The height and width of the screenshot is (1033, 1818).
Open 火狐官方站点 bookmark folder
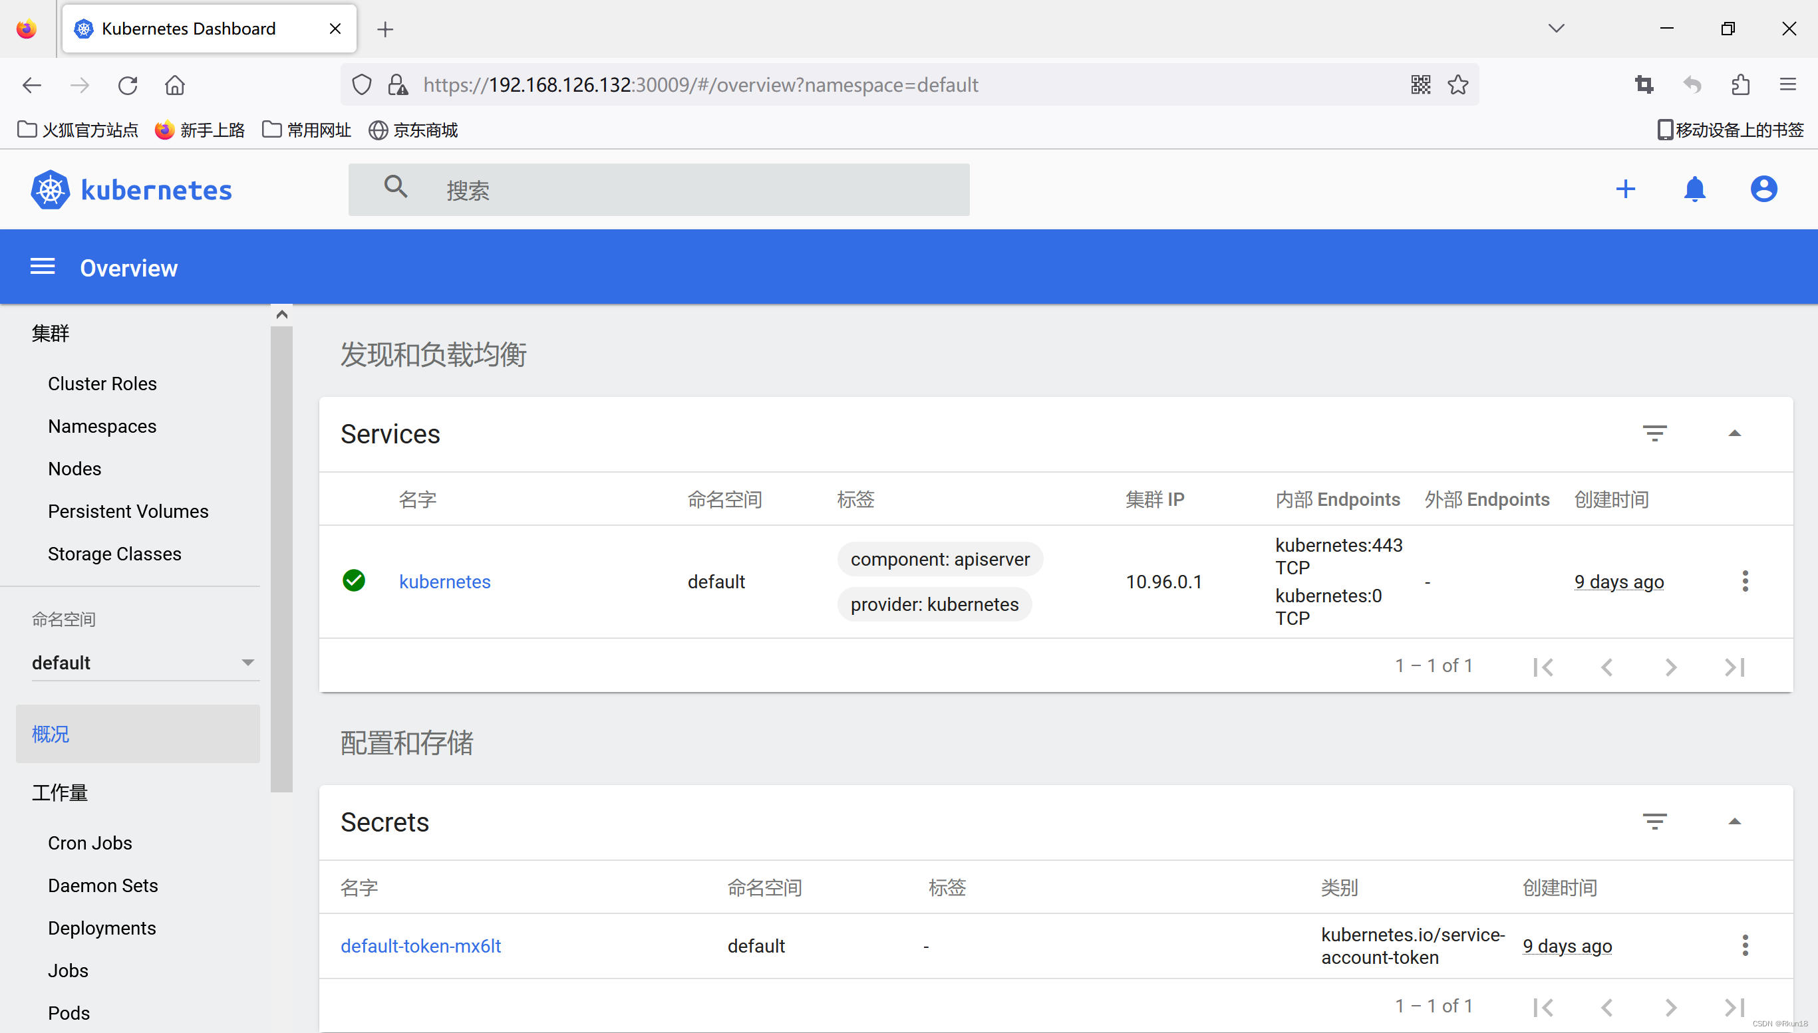pyautogui.click(x=78, y=130)
